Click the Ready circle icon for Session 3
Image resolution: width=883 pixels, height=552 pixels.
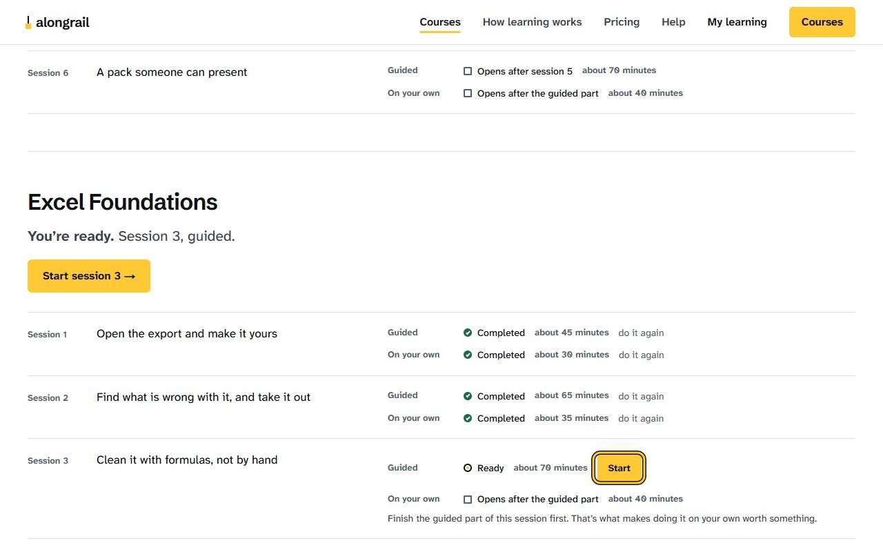click(x=468, y=468)
